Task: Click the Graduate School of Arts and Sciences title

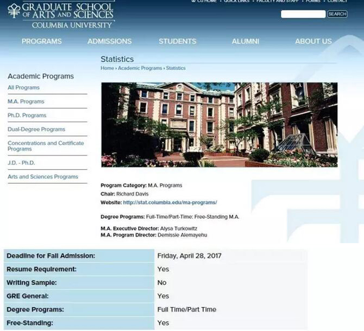Action: point(67,11)
